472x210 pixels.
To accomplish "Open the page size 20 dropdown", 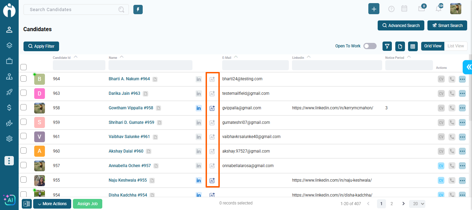I will click(417, 204).
